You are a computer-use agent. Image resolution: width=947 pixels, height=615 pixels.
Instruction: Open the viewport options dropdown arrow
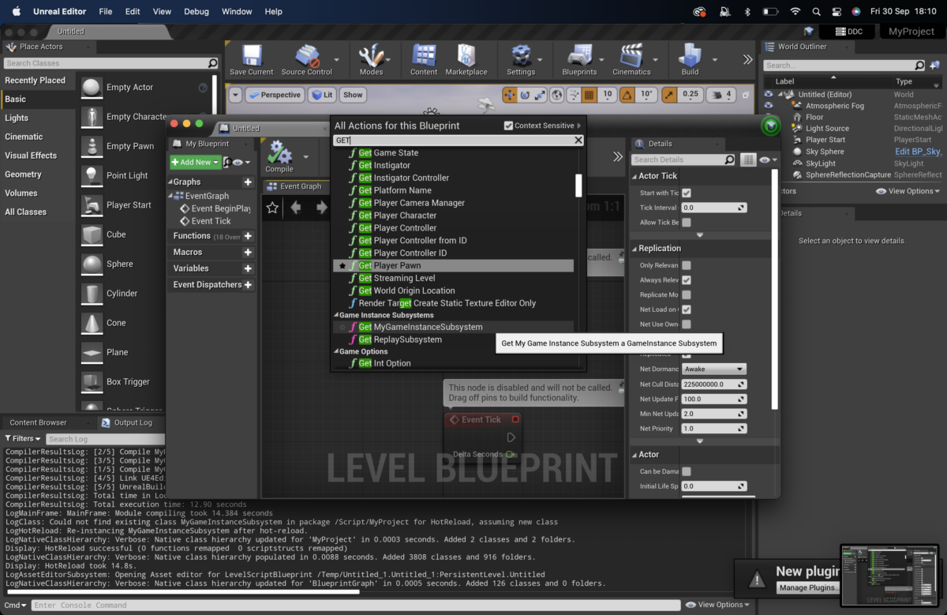[x=236, y=95]
